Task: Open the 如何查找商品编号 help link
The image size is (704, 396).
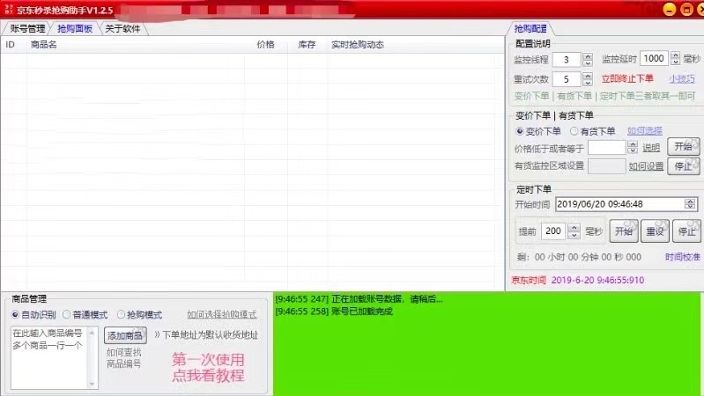Action: coord(124,358)
